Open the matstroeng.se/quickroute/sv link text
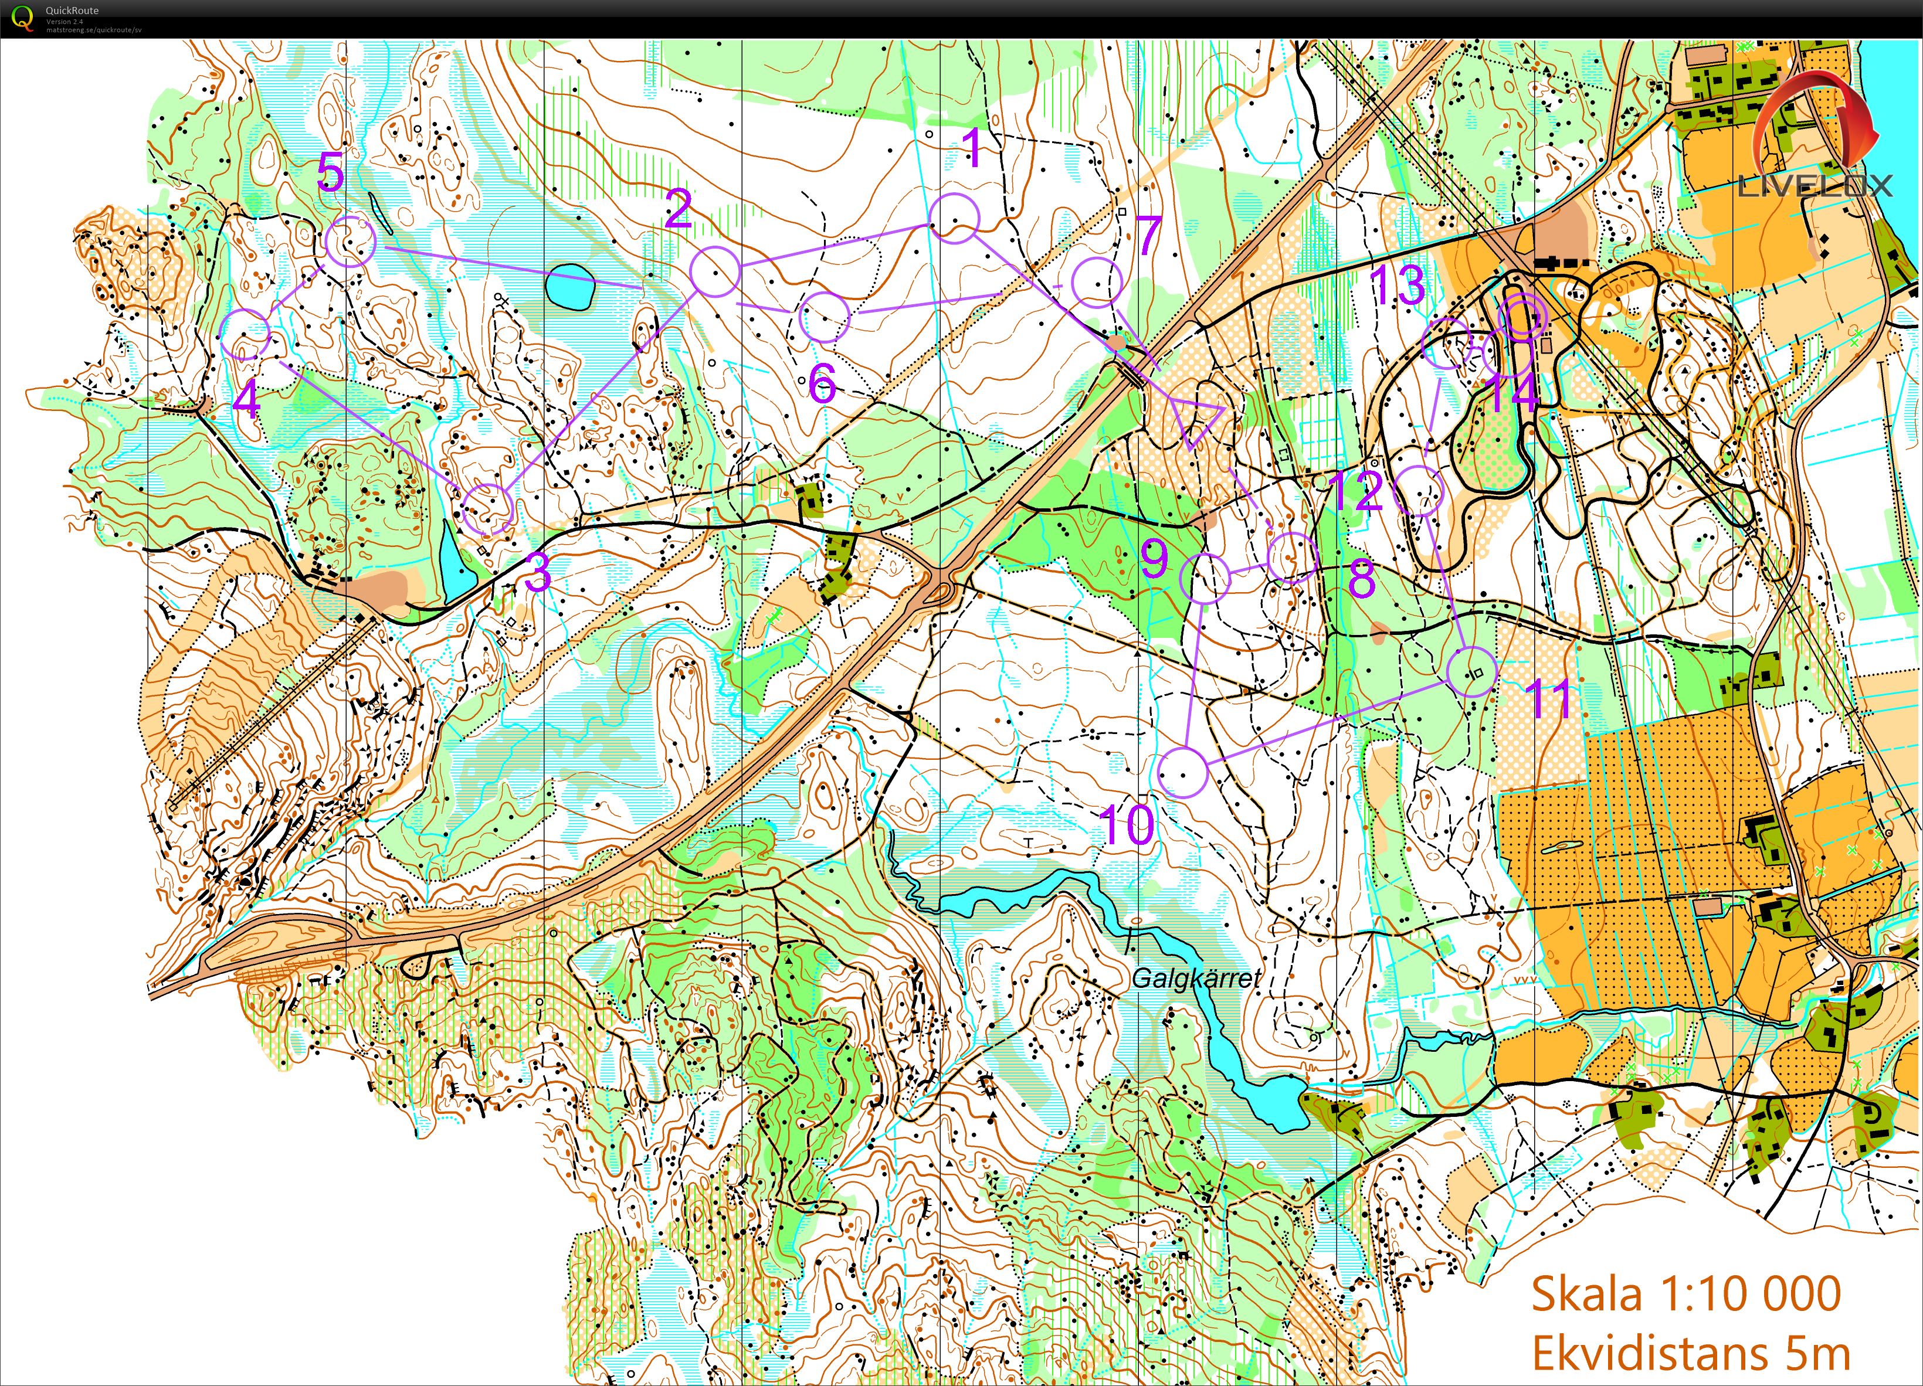Viewport: 1923px width, 1386px height. pos(93,29)
